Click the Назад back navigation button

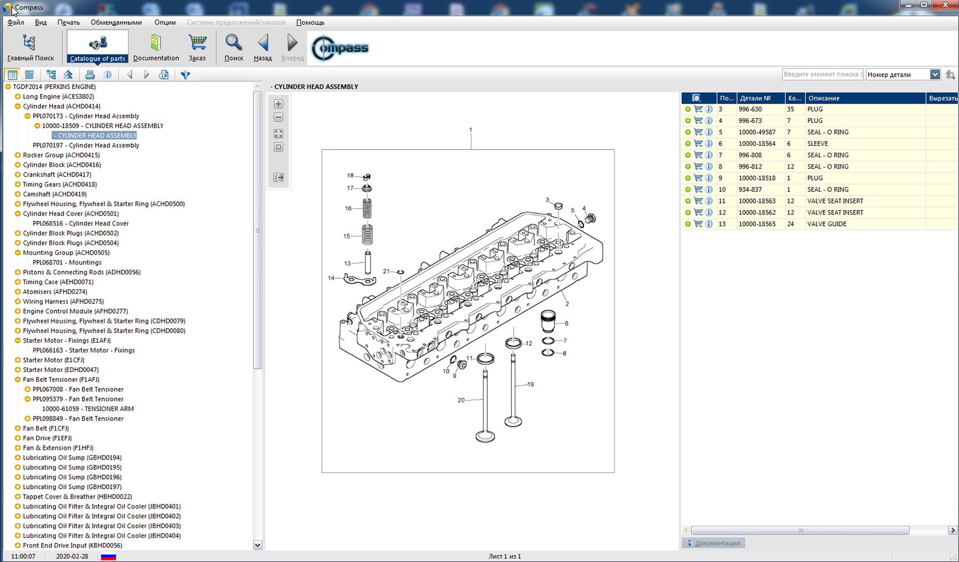tap(262, 47)
